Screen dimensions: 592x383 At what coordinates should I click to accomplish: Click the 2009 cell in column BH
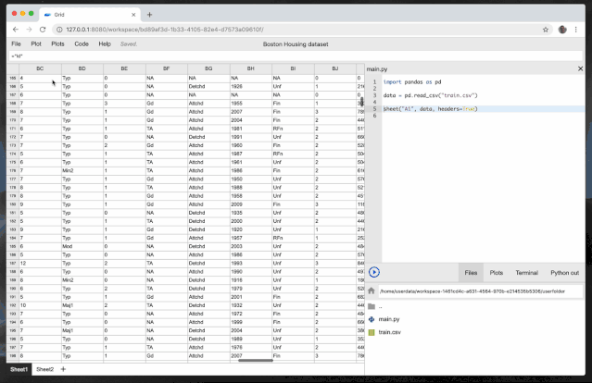251,204
